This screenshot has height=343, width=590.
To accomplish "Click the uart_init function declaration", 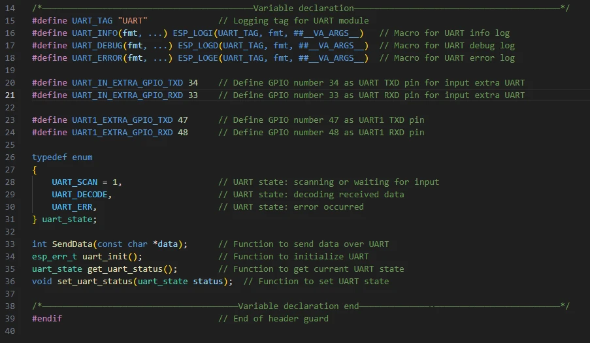I will tap(105, 257).
